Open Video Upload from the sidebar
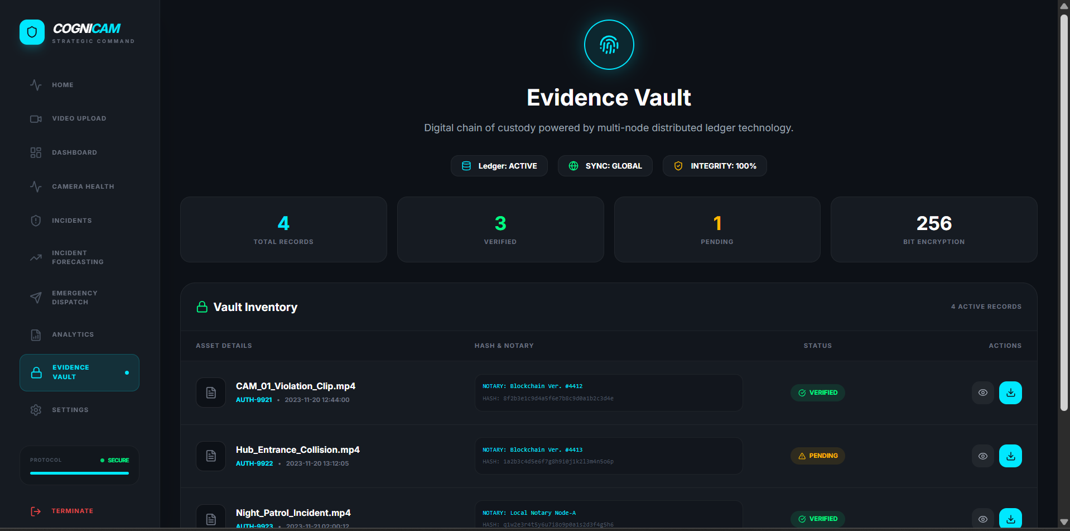1070x531 pixels. coord(79,119)
